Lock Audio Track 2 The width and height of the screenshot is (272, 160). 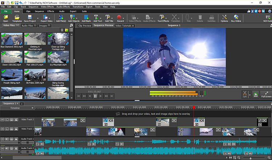16,148
